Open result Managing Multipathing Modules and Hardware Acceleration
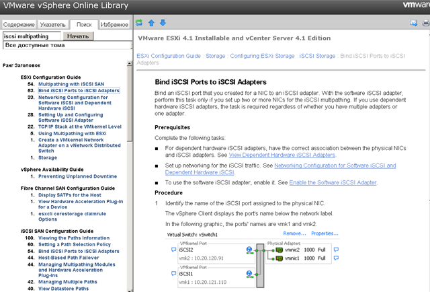Viewport: 430px width, 292px height. (x=77, y=270)
